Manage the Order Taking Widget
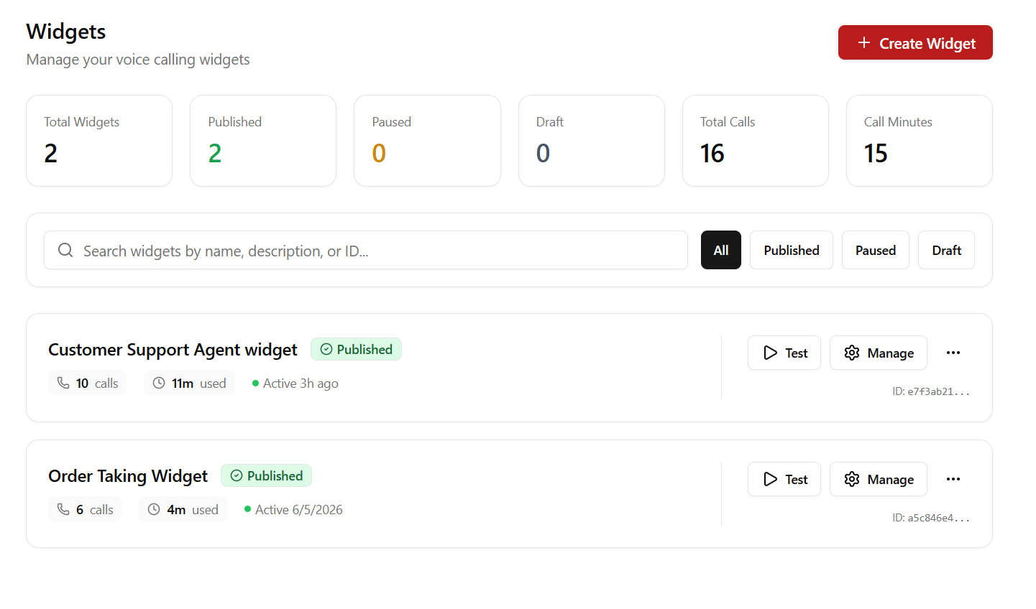 point(879,479)
